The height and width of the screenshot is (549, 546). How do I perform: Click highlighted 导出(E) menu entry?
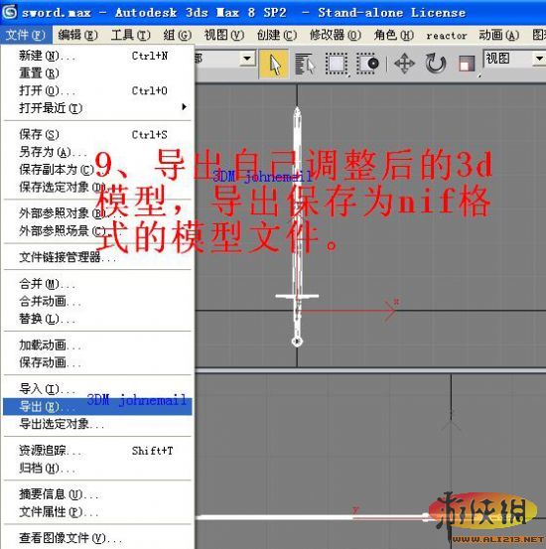(97, 406)
